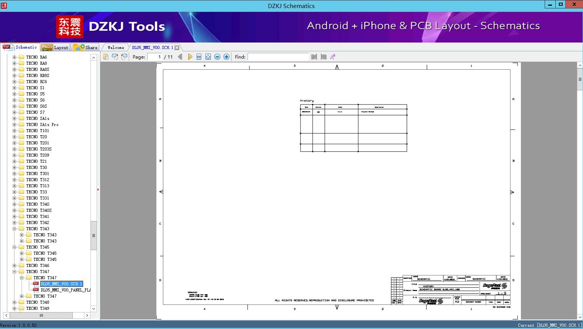
Task: Click the Current [DL05_MMI_V00.SCH.1] status text
Action: point(550,325)
